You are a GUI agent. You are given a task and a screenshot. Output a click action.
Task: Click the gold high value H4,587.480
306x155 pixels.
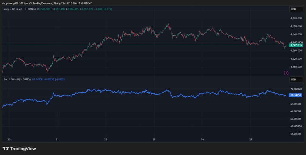coord(58,9)
